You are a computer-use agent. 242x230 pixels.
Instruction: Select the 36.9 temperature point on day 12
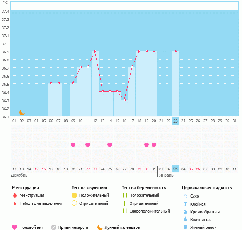tap(95, 51)
